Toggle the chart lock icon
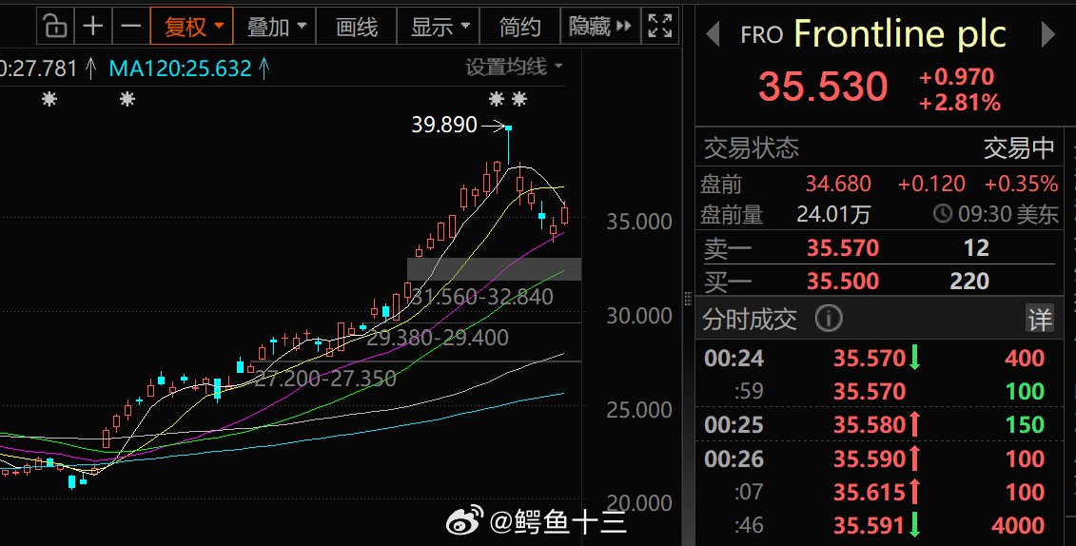 pyautogui.click(x=55, y=27)
